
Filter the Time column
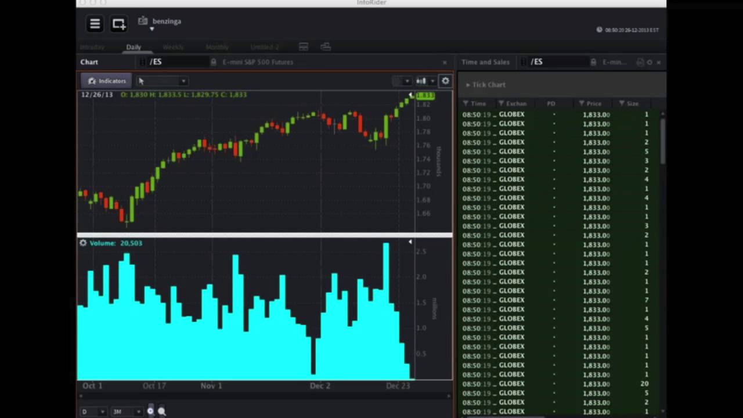click(466, 103)
